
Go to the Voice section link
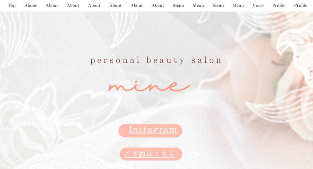[258, 5]
